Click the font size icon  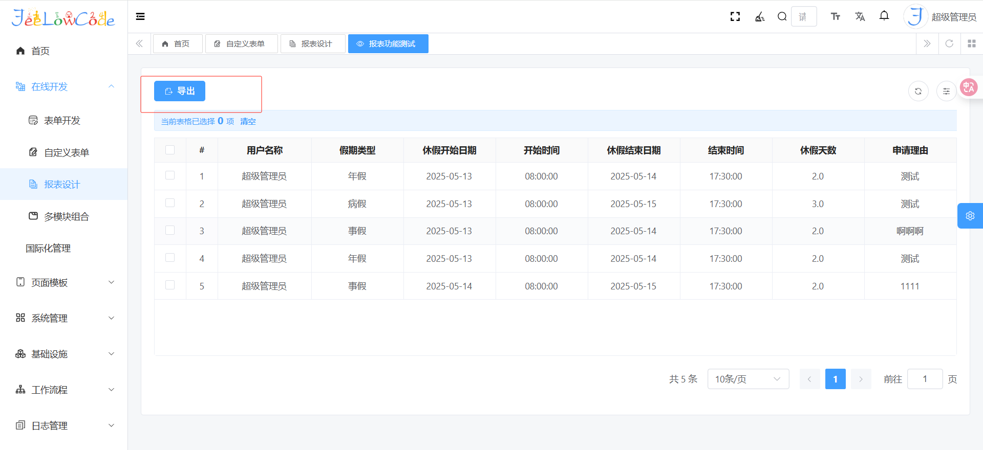click(836, 16)
